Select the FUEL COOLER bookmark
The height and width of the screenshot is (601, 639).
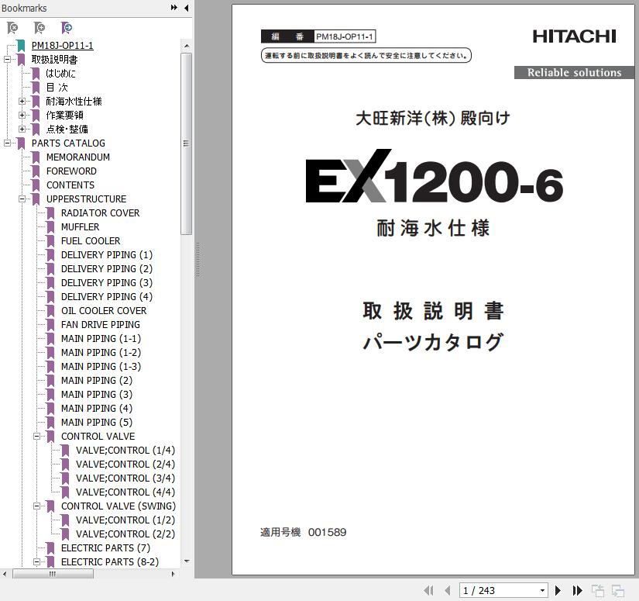click(x=91, y=240)
